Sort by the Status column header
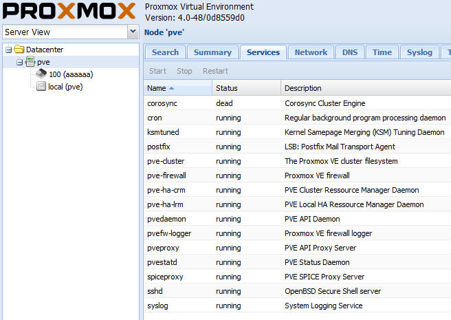The image size is (451, 320). click(x=247, y=88)
